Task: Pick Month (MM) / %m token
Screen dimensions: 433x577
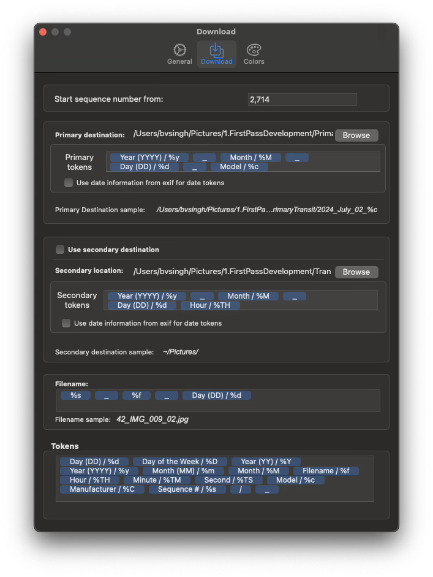Action: pyautogui.click(x=183, y=471)
